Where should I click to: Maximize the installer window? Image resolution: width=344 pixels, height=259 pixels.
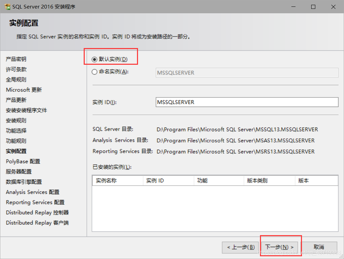[x=313, y=7]
